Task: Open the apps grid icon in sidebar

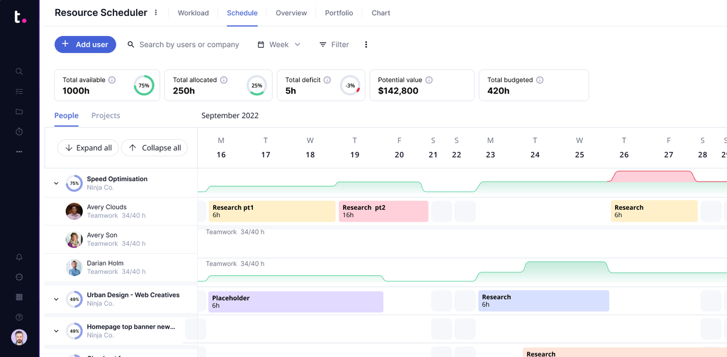Action: click(19, 297)
